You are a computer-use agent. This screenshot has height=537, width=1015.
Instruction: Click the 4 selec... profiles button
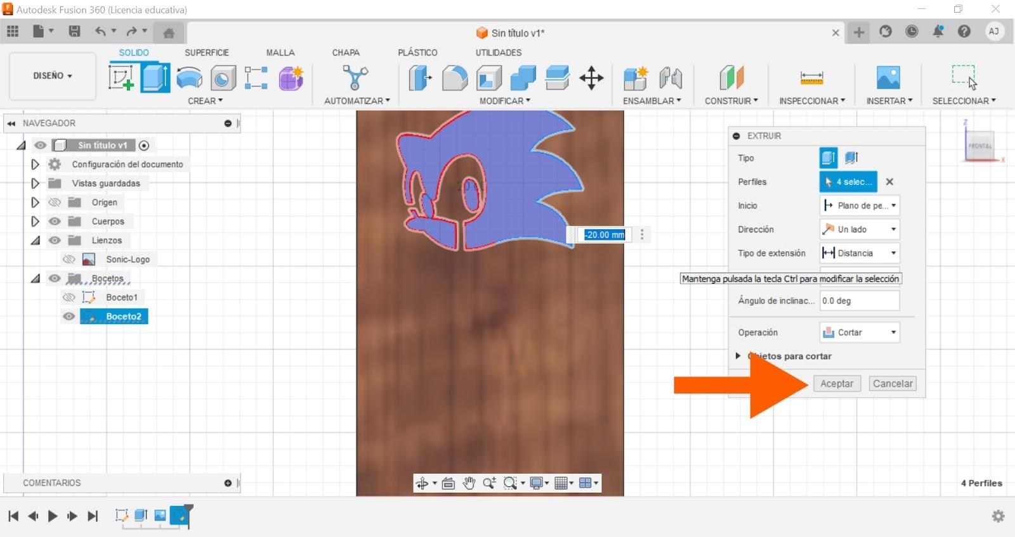click(x=849, y=182)
